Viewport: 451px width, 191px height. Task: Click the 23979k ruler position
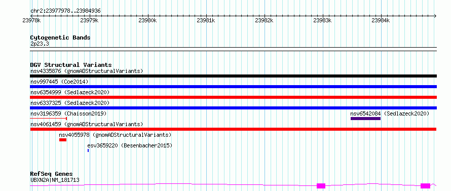click(x=90, y=20)
